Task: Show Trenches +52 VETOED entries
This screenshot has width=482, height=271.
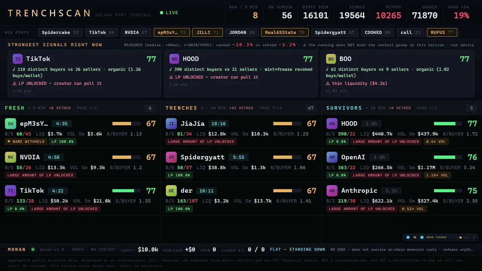Action: click(x=241, y=108)
